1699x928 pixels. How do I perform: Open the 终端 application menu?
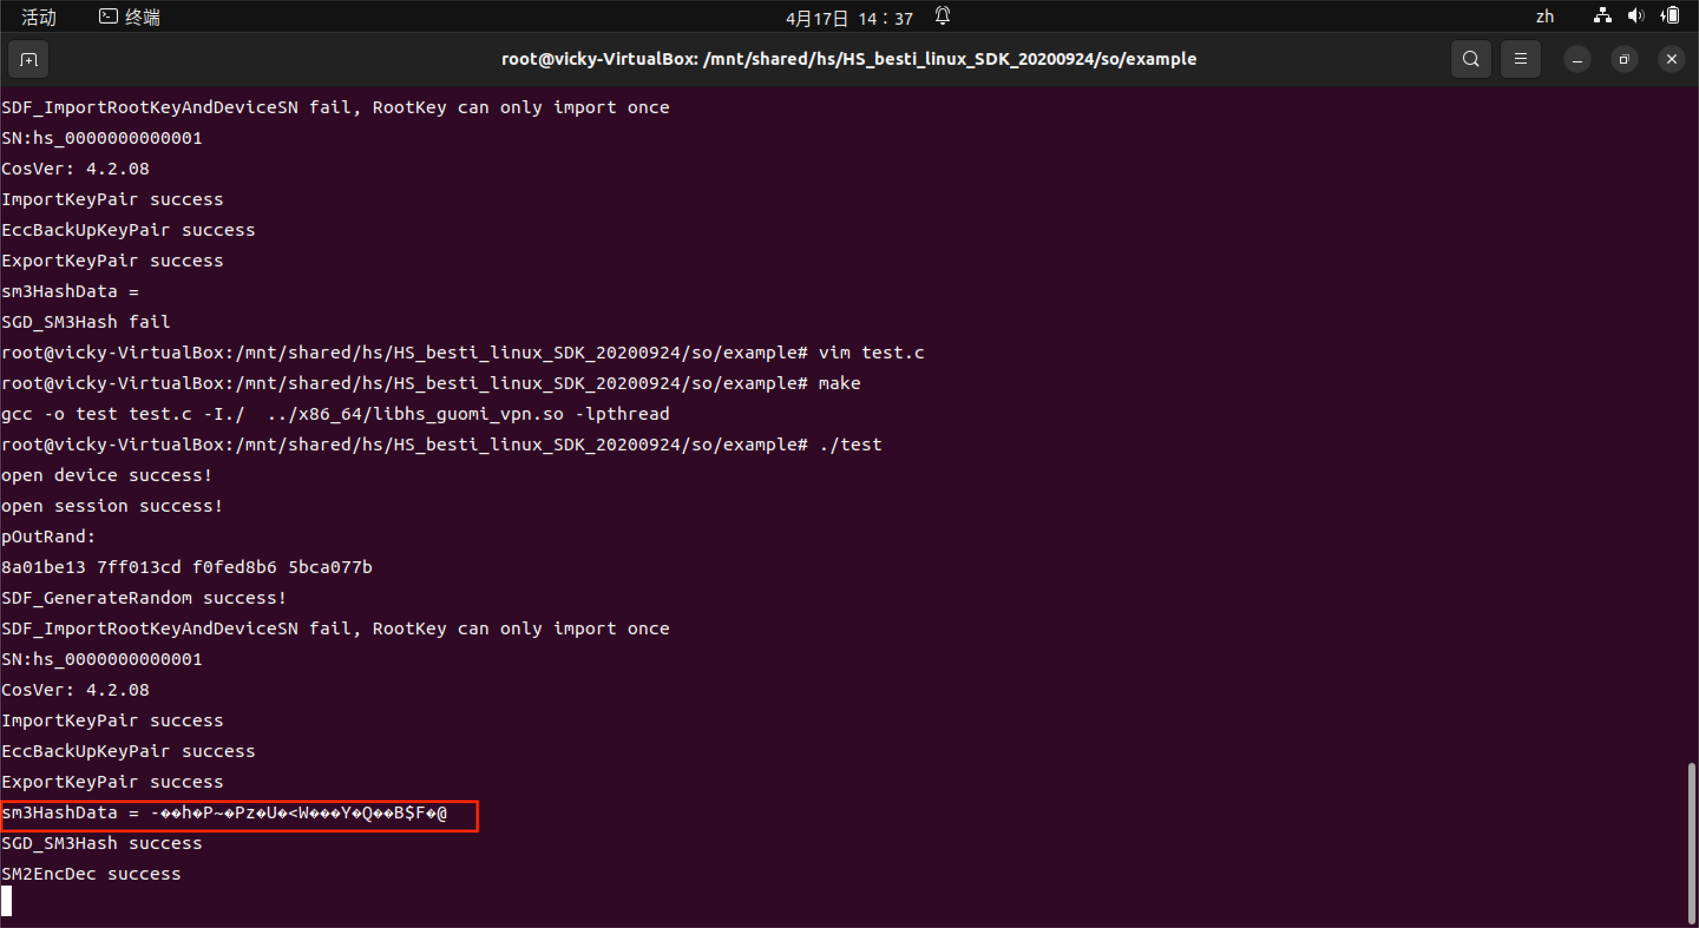point(142,17)
